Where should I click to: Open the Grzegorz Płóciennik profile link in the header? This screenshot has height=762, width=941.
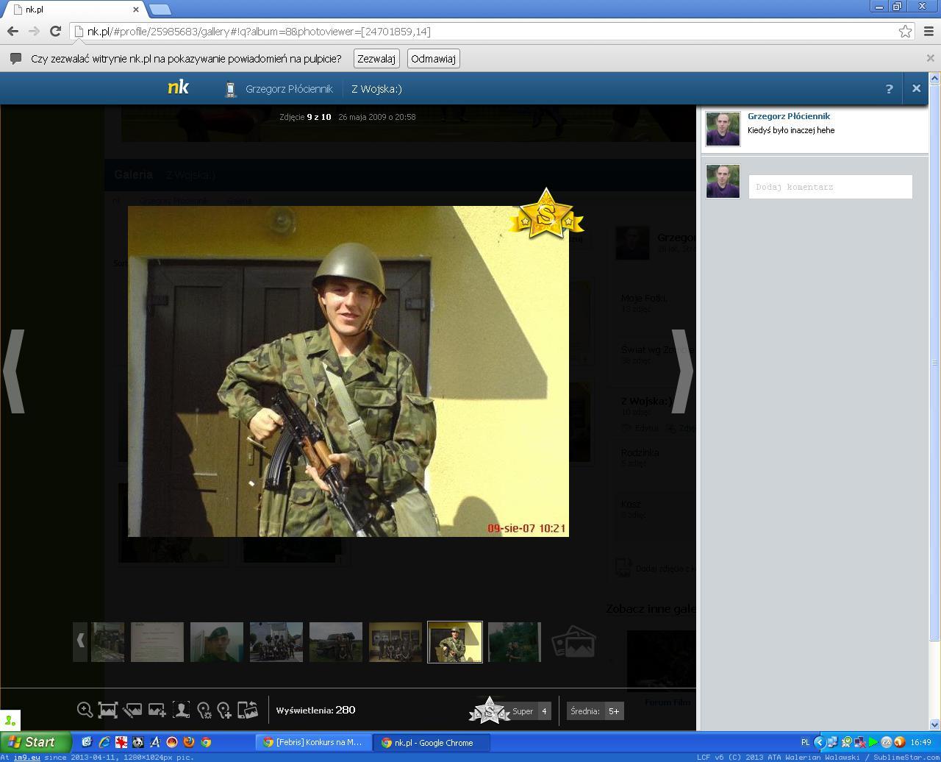(289, 89)
